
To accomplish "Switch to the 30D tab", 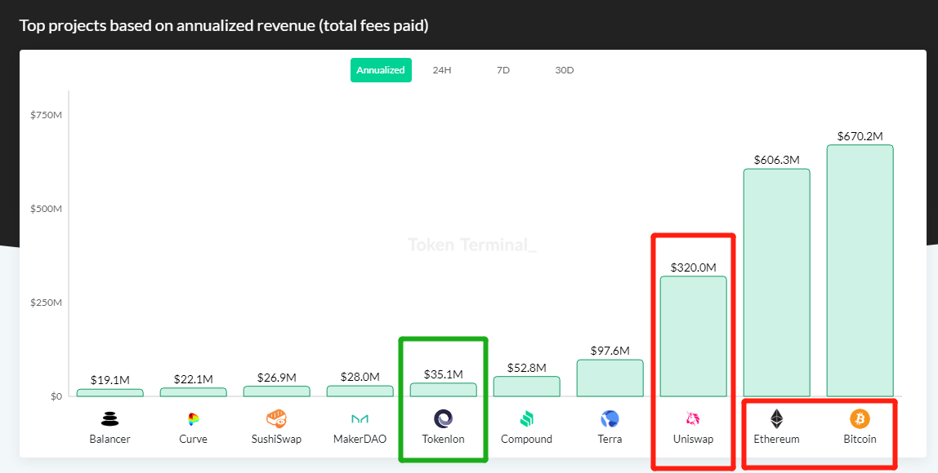I will [x=564, y=70].
